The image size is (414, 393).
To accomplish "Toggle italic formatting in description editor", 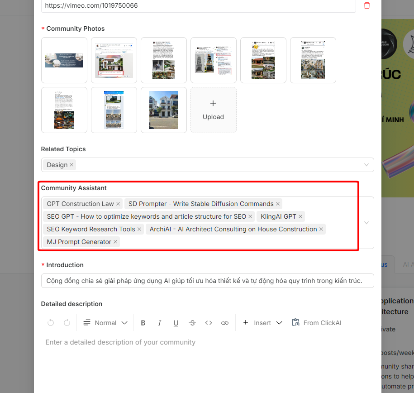I will pos(160,323).
